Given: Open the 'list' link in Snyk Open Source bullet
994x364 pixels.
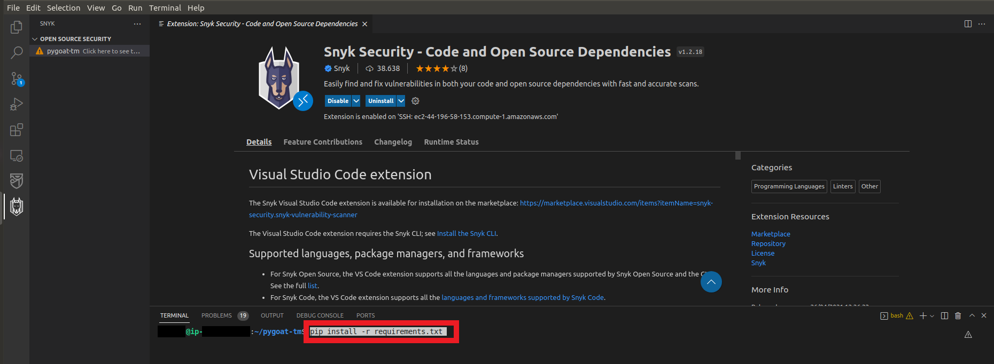Looking at the screenshot, I should point(313,286).
